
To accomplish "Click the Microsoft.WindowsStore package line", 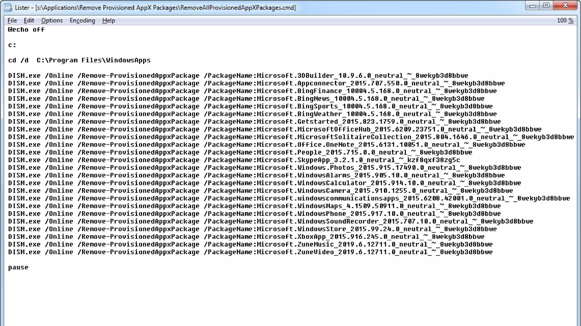I will (252, 229).
